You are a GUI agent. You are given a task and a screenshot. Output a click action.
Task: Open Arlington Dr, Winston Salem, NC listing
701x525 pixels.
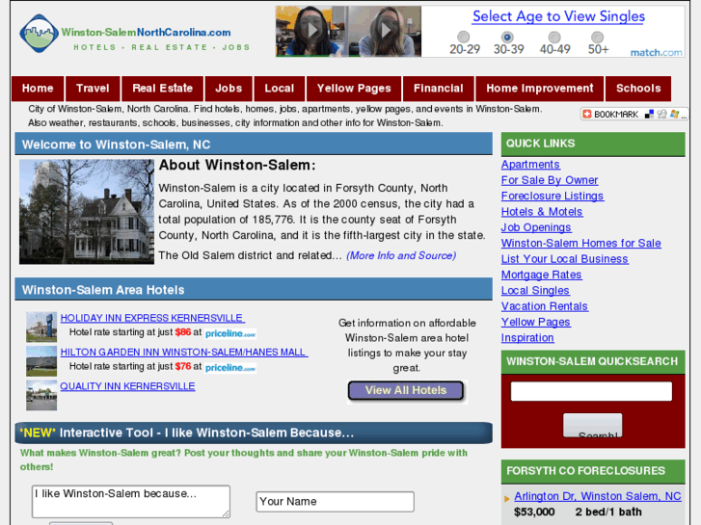[x=597, y=496]
